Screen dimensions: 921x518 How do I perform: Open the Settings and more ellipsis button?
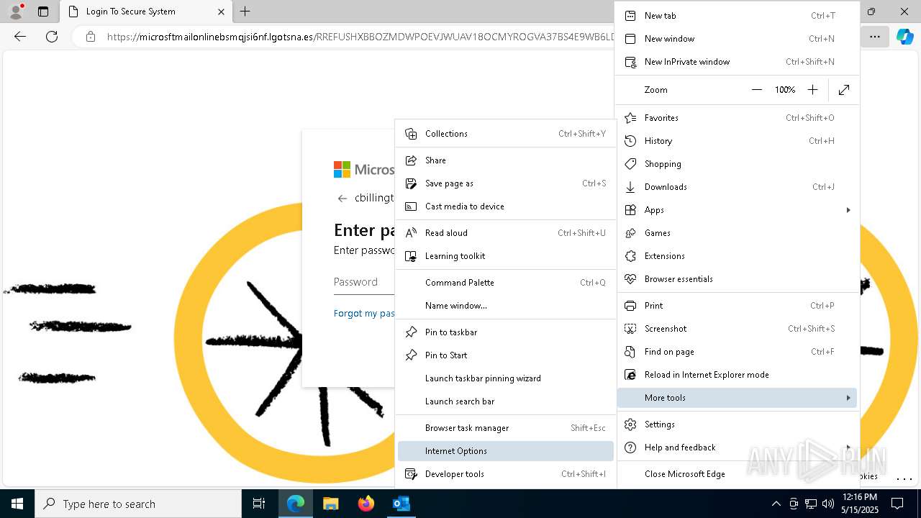tap(874, 37)
